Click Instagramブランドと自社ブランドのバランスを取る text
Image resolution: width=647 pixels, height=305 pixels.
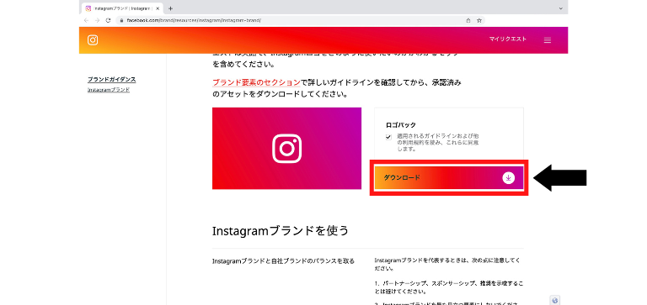(283, 261)
